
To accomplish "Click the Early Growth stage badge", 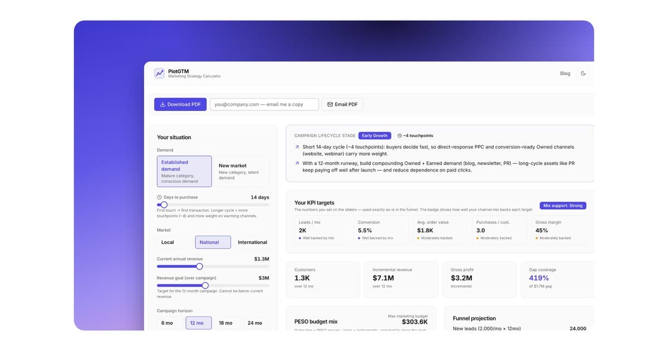I will click(375, 135).
